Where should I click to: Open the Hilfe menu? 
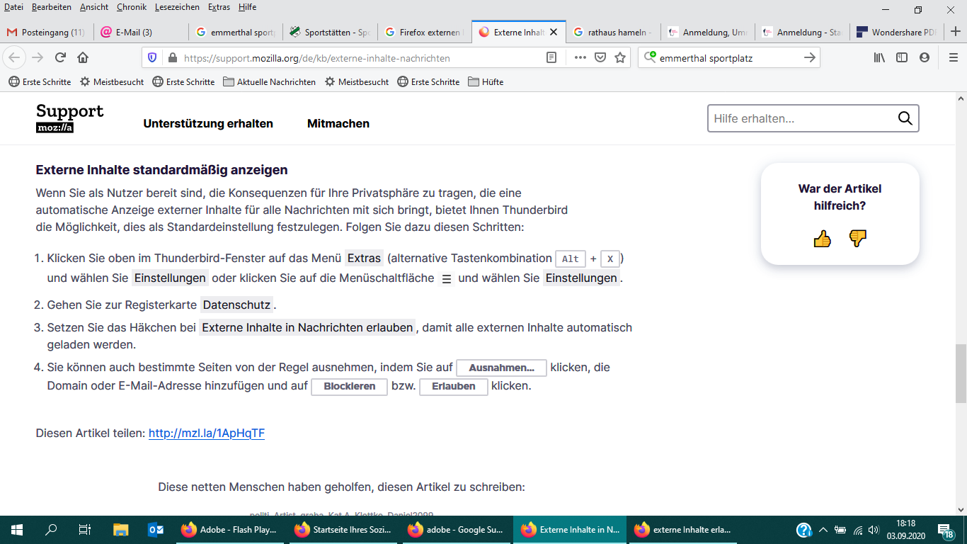pos(247,7)
